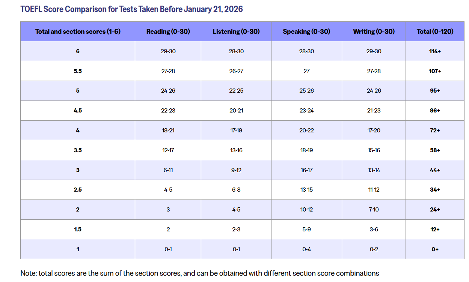Select the 34+ total score cell
Screen dimensions: 469x282
tap(435, 190)
